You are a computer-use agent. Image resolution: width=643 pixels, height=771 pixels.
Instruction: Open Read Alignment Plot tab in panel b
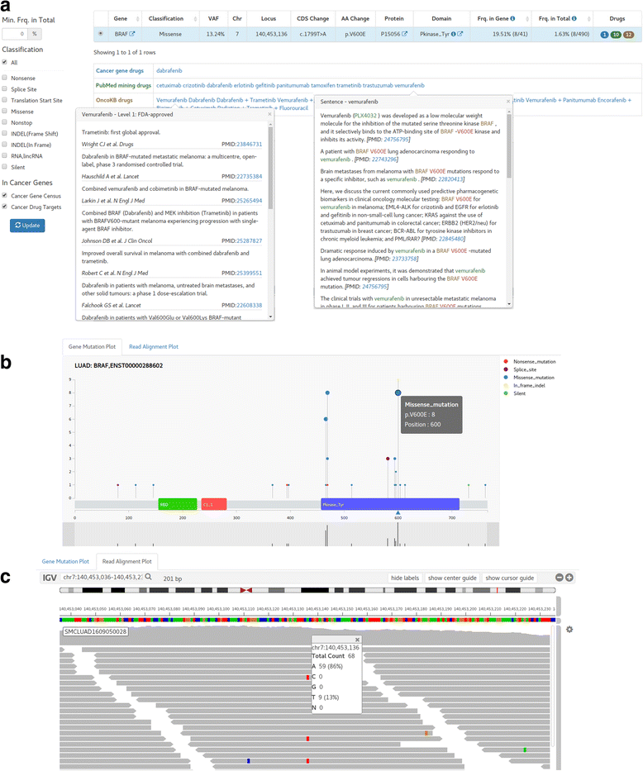point(154,346)
